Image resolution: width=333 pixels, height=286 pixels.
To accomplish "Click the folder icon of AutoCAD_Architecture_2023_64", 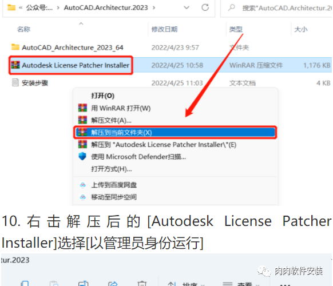I will 15,47.
